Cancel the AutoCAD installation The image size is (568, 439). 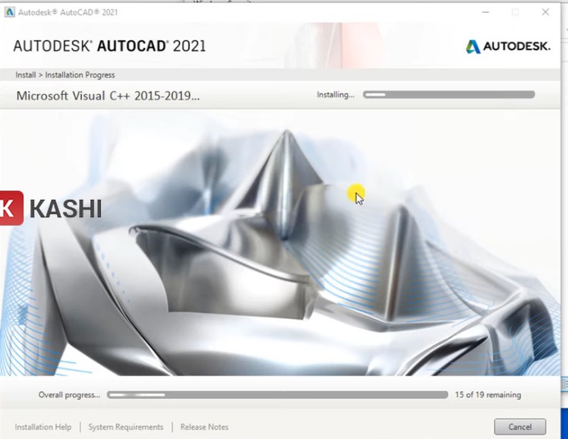(519, 427)
